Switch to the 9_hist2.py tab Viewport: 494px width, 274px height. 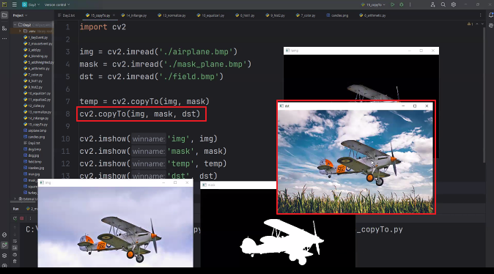[275, 15]
